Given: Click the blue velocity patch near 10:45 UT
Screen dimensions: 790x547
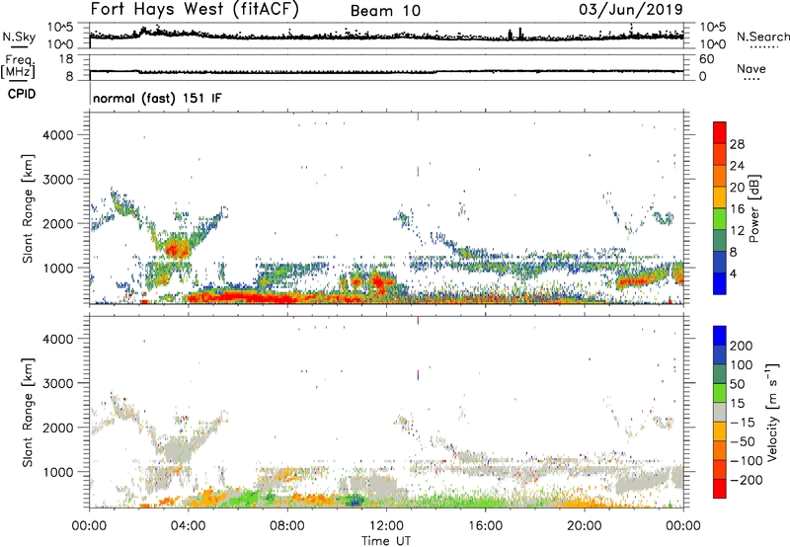Looking at the screenshot, I should click(355, 501).
